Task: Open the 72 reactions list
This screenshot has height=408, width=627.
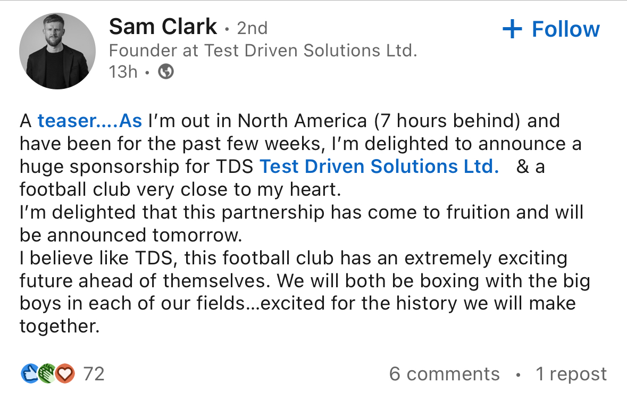Action: point(94,374)
